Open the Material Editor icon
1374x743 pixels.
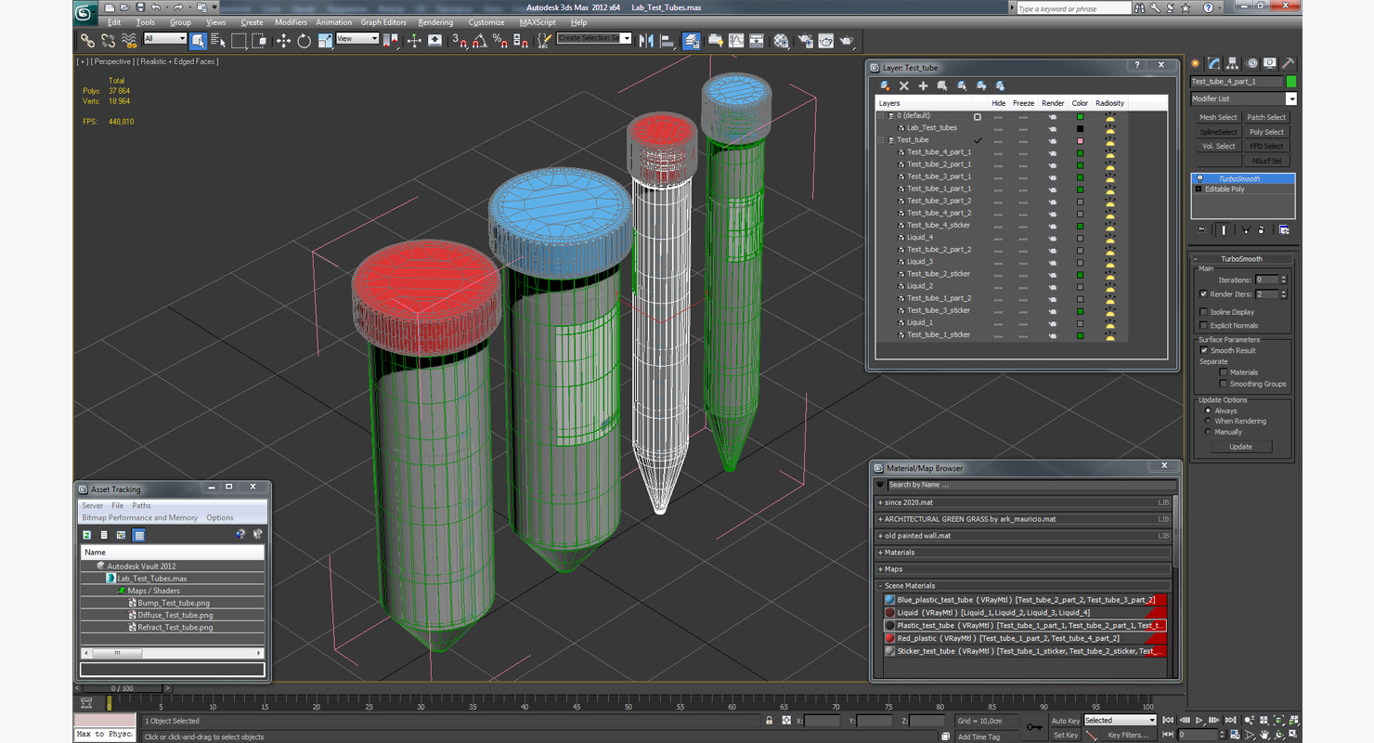tap(781, 41)
